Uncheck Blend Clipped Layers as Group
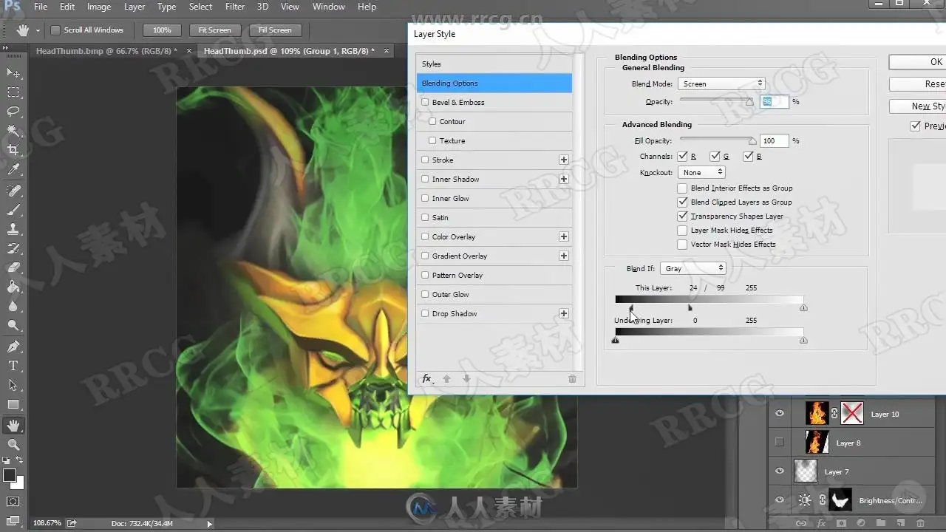The height and width of the screenshot is (532, 946). [682, 202]
